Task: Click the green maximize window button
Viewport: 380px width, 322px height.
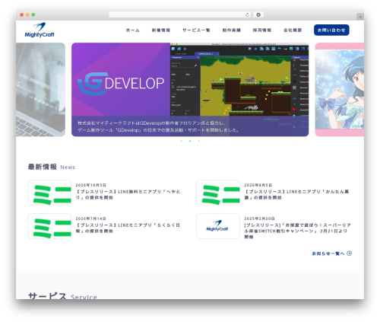Action: [x=33, y=14]
